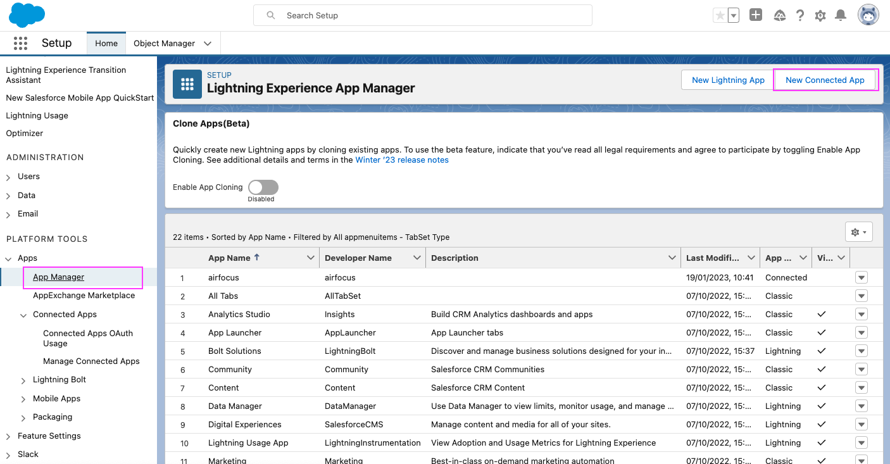
Task: Open row actions for Content
Action: click(x=861, y=387)
